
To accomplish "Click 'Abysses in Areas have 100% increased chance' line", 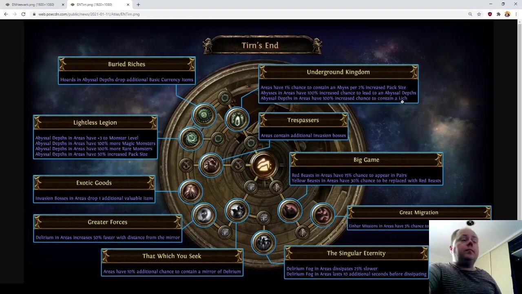I will (x=338, y=93).
